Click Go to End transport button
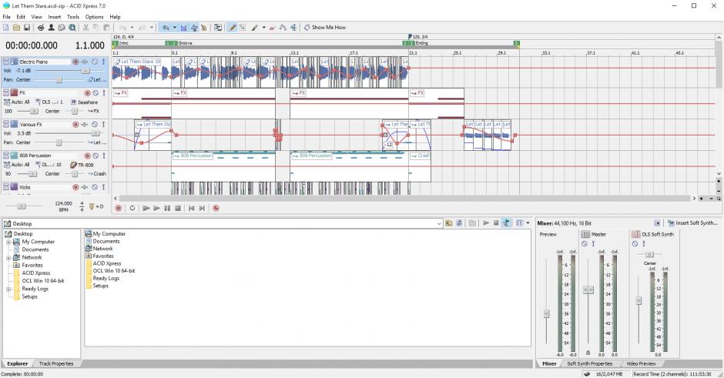The height and width of the screenshot is (378, 724). click(x=202, y=208)
